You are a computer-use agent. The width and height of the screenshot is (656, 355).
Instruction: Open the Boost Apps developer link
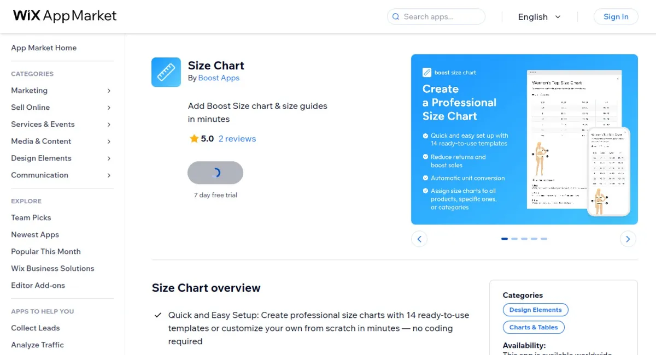pyautogui.click(x=219, y=78)
